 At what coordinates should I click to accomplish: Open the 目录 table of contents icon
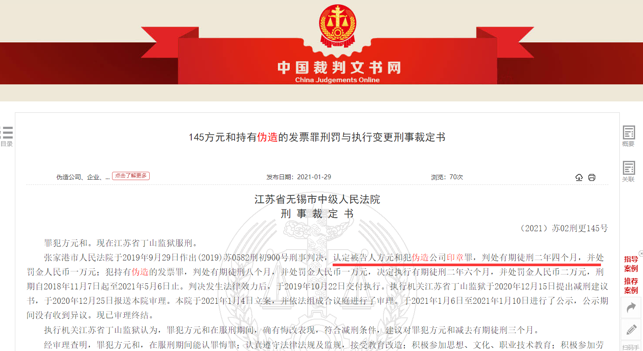click(7, 136)
